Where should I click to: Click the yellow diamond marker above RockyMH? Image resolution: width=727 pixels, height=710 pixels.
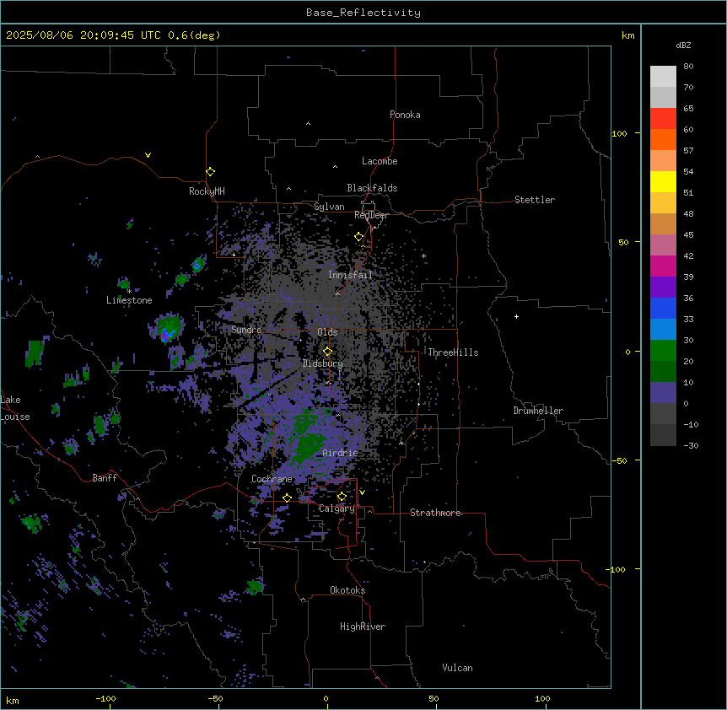click(210, 172)
